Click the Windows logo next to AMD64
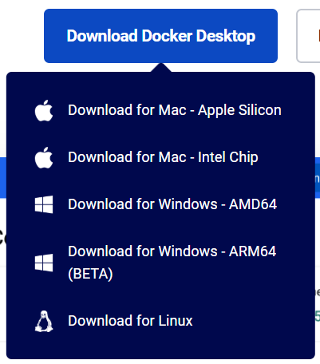 pyautogui.click(x=44, y=204)
